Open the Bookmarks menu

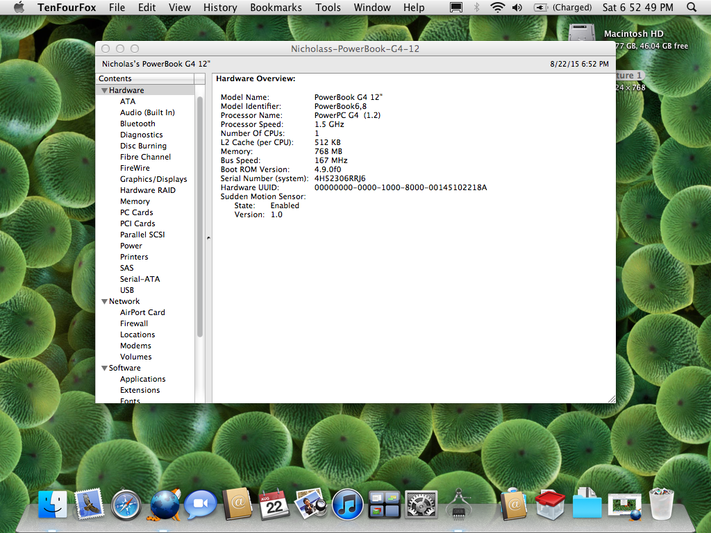click(276, 7)
